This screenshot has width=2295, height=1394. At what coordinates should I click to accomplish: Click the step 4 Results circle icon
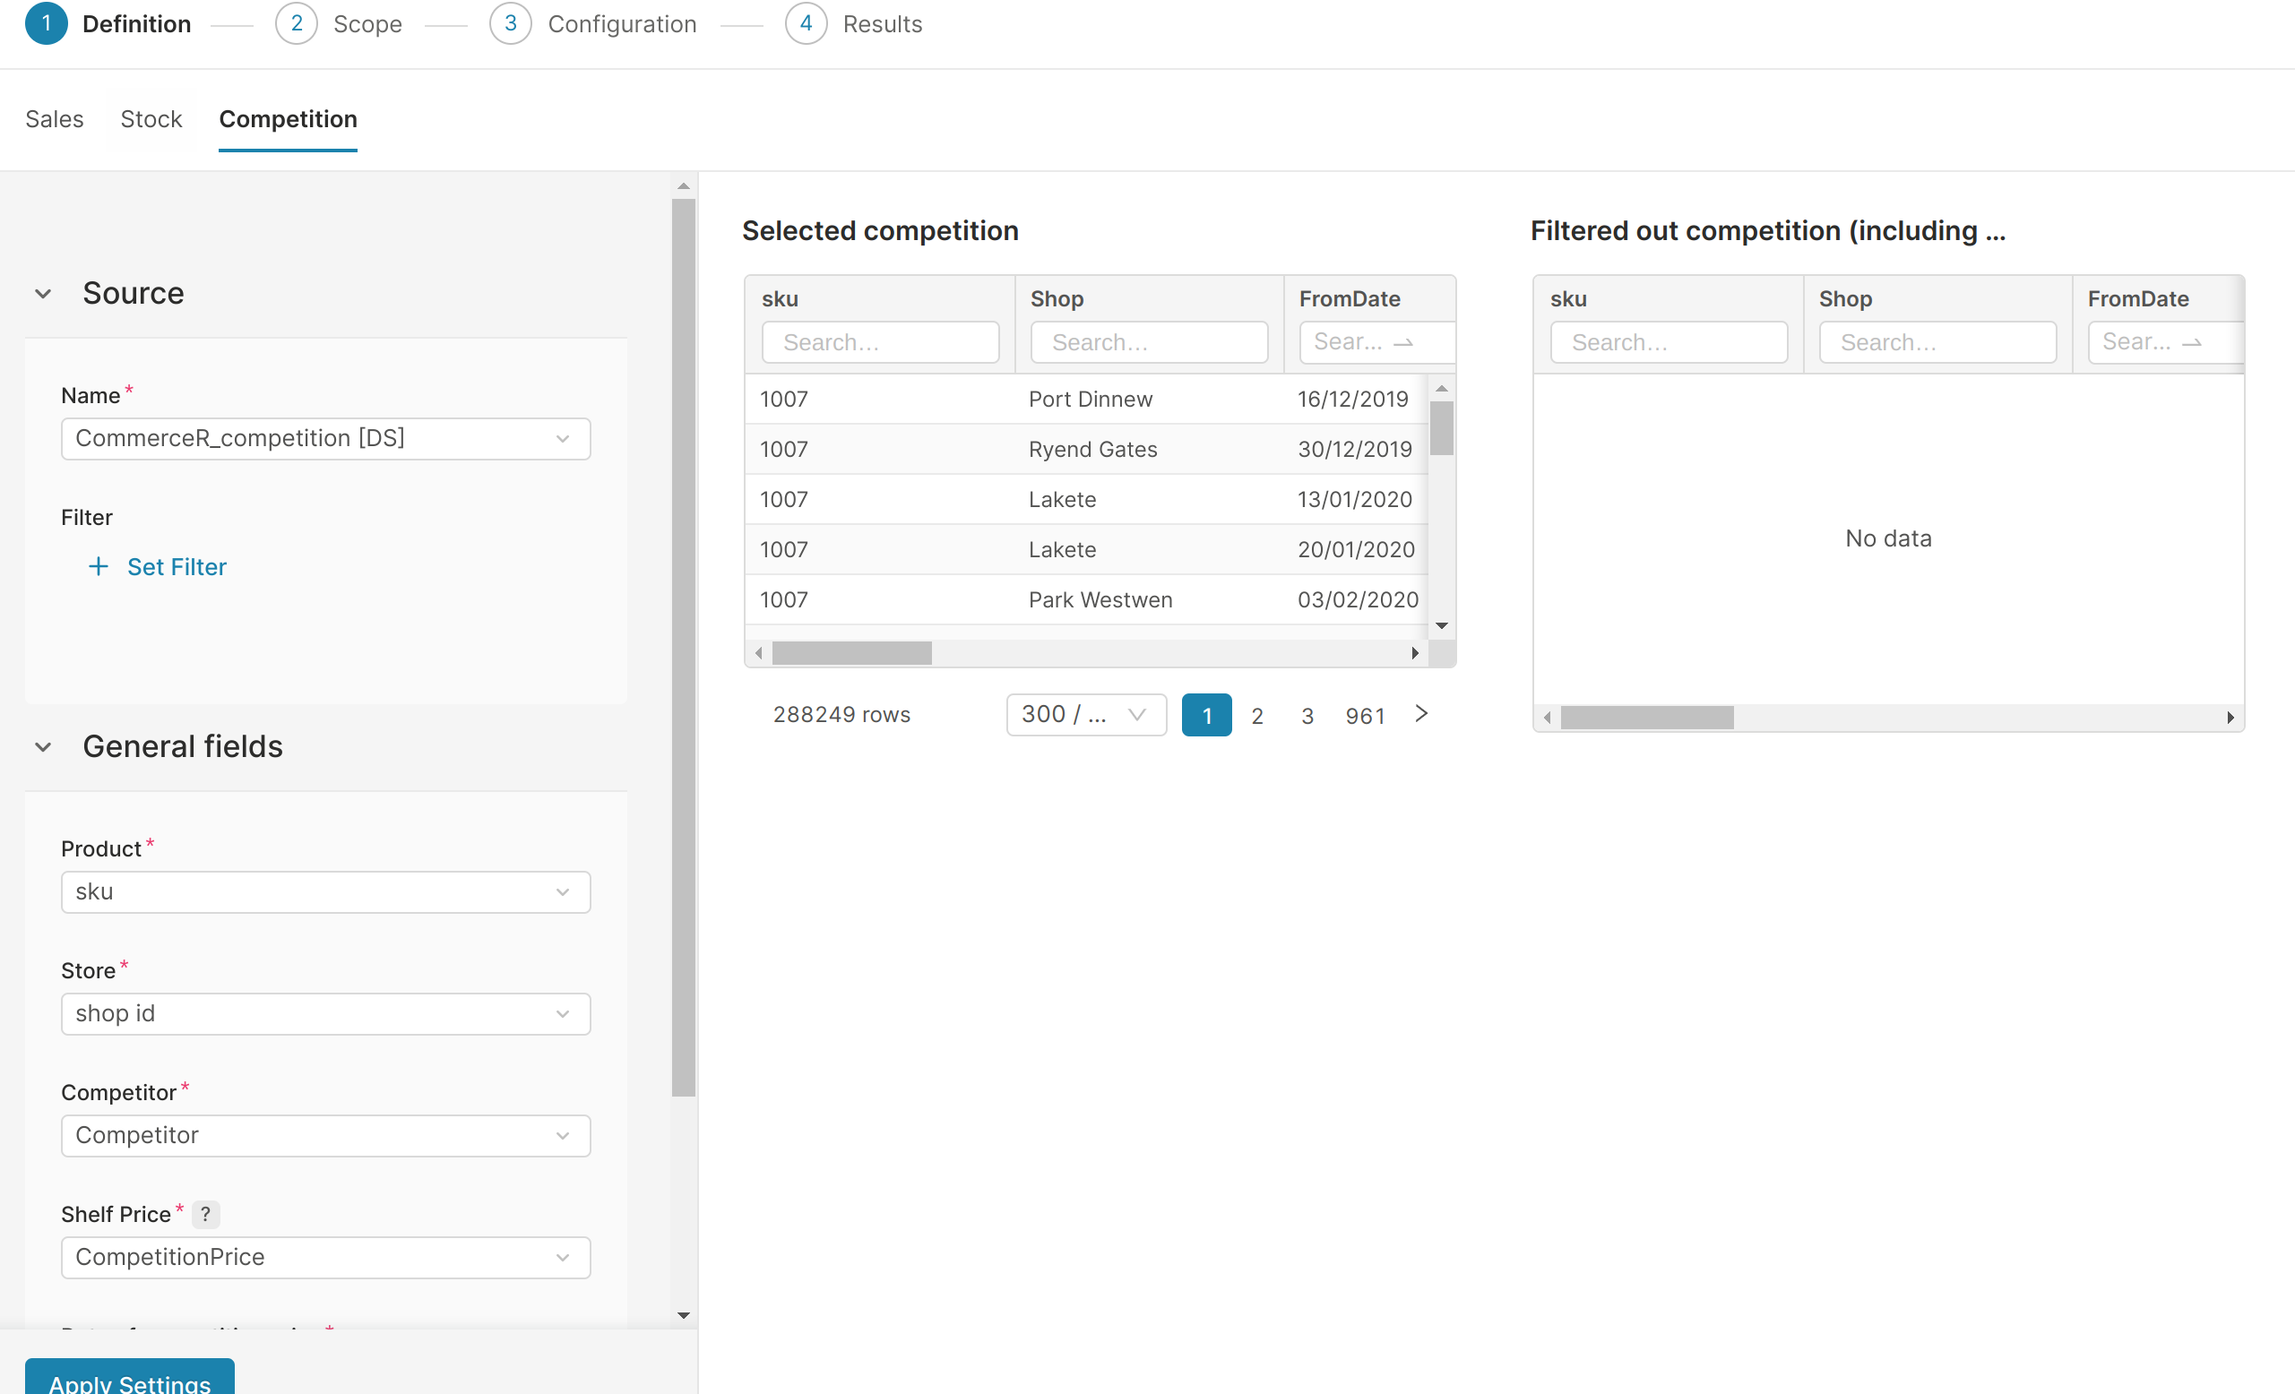pos(806,23)
